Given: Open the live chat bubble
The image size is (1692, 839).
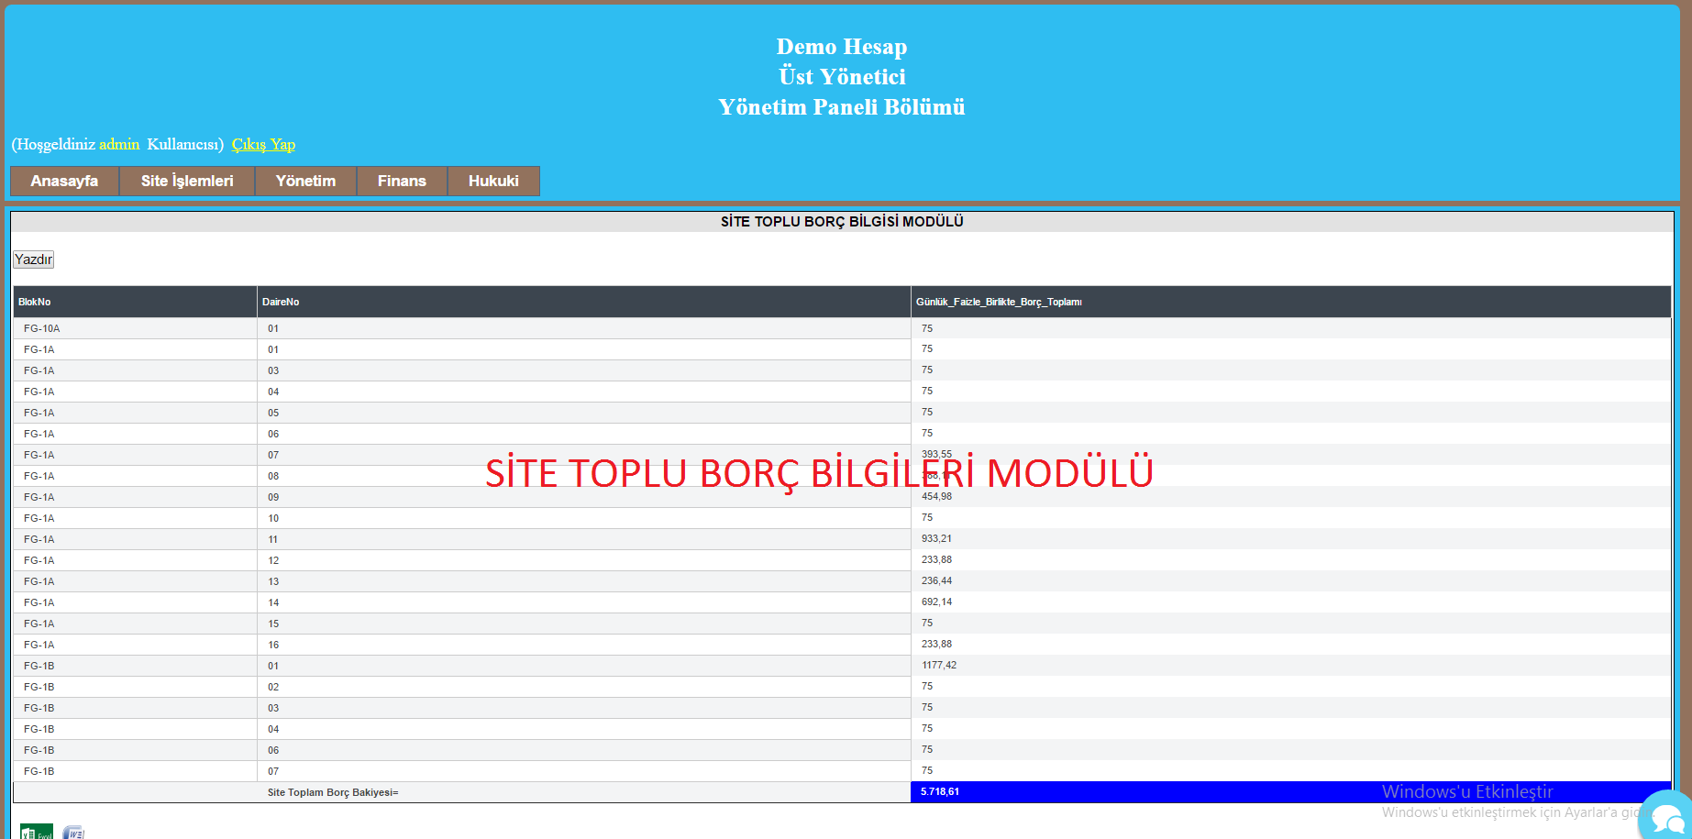Looking at the screenshot, I should click(x=1666, y=817).
